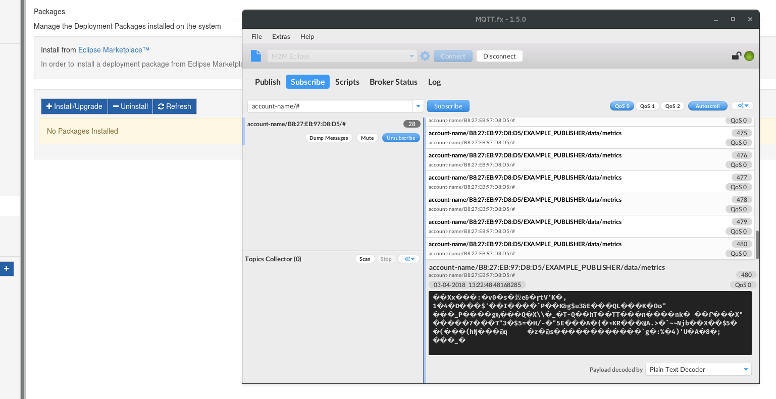Image resolution: width=776 pixels, height=399 pixels.
Task: Click Uninstall in Packages page
Action: coord(130,106)
